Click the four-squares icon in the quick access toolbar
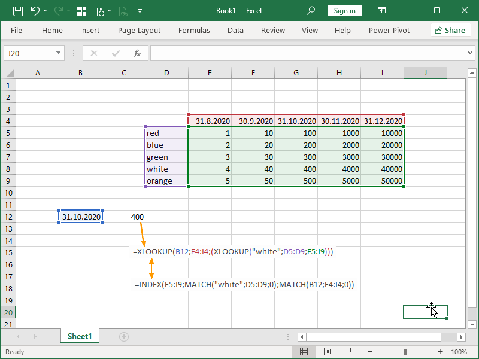The height and width of the screenshot is (359, 479). coord(81,11)
